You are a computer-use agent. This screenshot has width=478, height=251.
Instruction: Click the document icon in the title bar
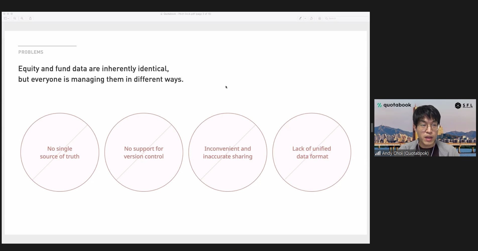161,14
